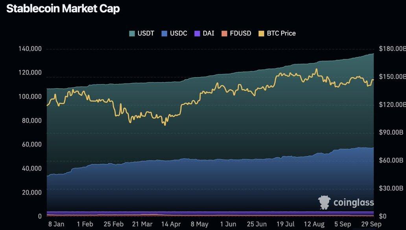
Task: Hide the USDC series via its label
Action: 179,33
